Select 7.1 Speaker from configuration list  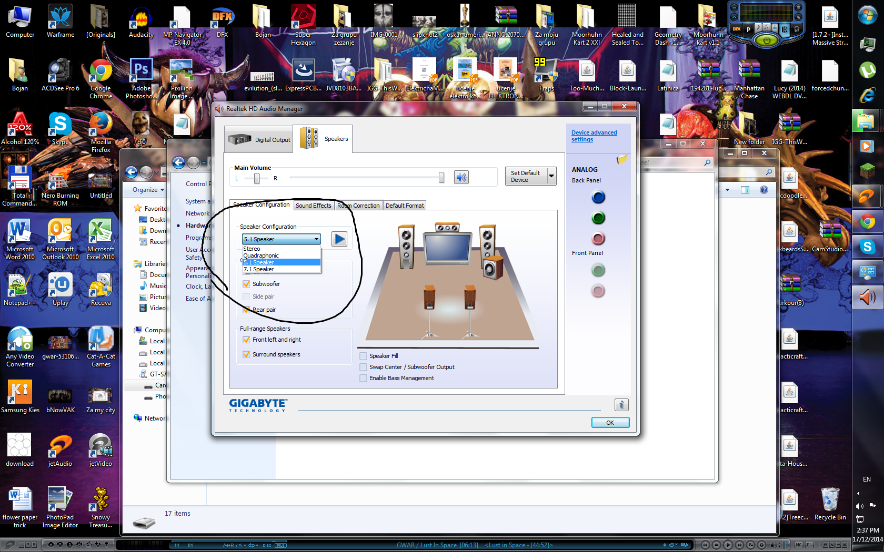coord(282,269)
